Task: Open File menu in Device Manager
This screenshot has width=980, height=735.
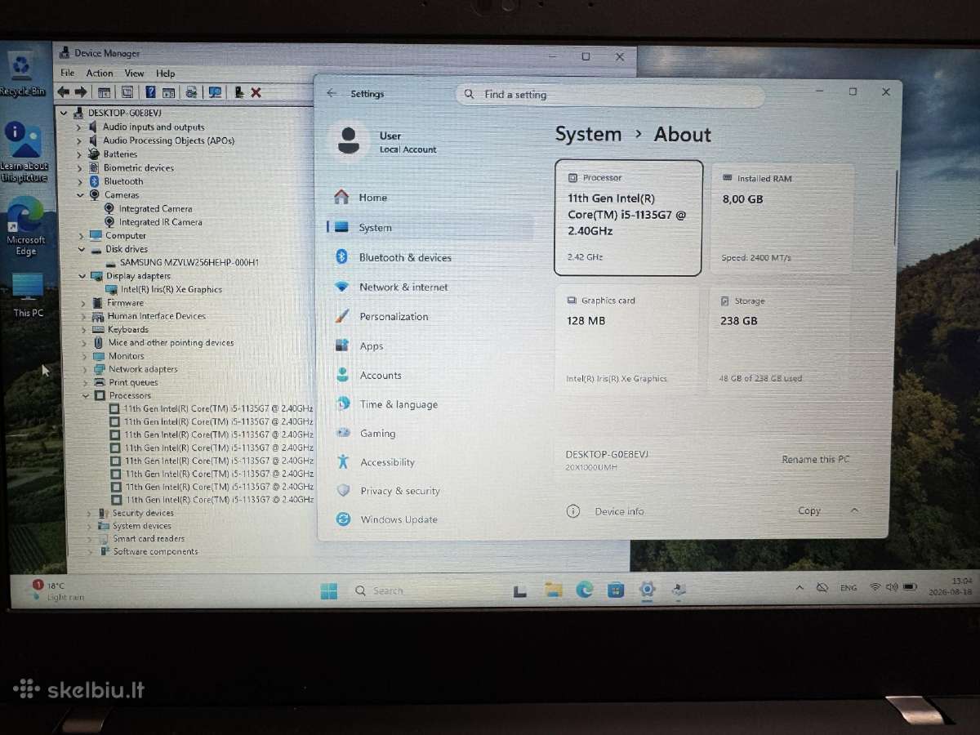Action: pyautogui.click(x=68, y=73)
